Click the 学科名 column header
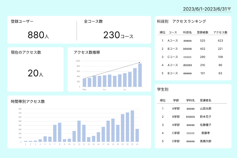This screenshot has width=237, height=158. 190,100
